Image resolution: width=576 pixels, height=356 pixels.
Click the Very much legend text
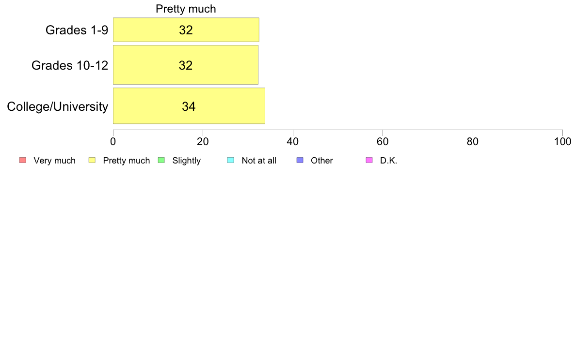tap(54, 161)
